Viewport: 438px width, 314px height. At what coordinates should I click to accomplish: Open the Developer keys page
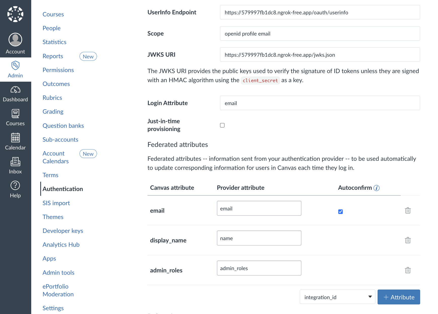[x=63, y=231]
